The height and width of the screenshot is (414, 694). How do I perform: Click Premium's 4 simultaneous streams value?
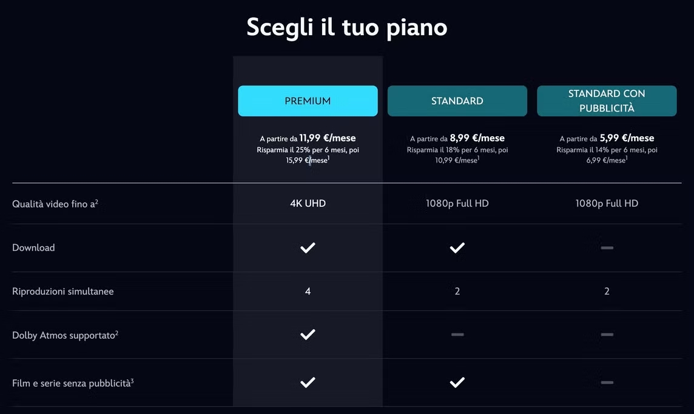click(x=308, y=291)
